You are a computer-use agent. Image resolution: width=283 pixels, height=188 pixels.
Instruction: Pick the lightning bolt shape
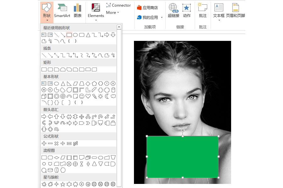pos(94,96)
